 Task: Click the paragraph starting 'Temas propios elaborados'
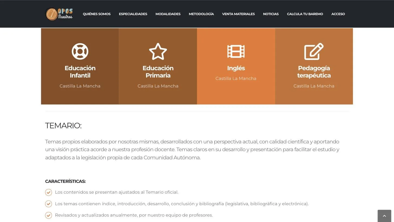pyautogui.click(x=192, y=150)
